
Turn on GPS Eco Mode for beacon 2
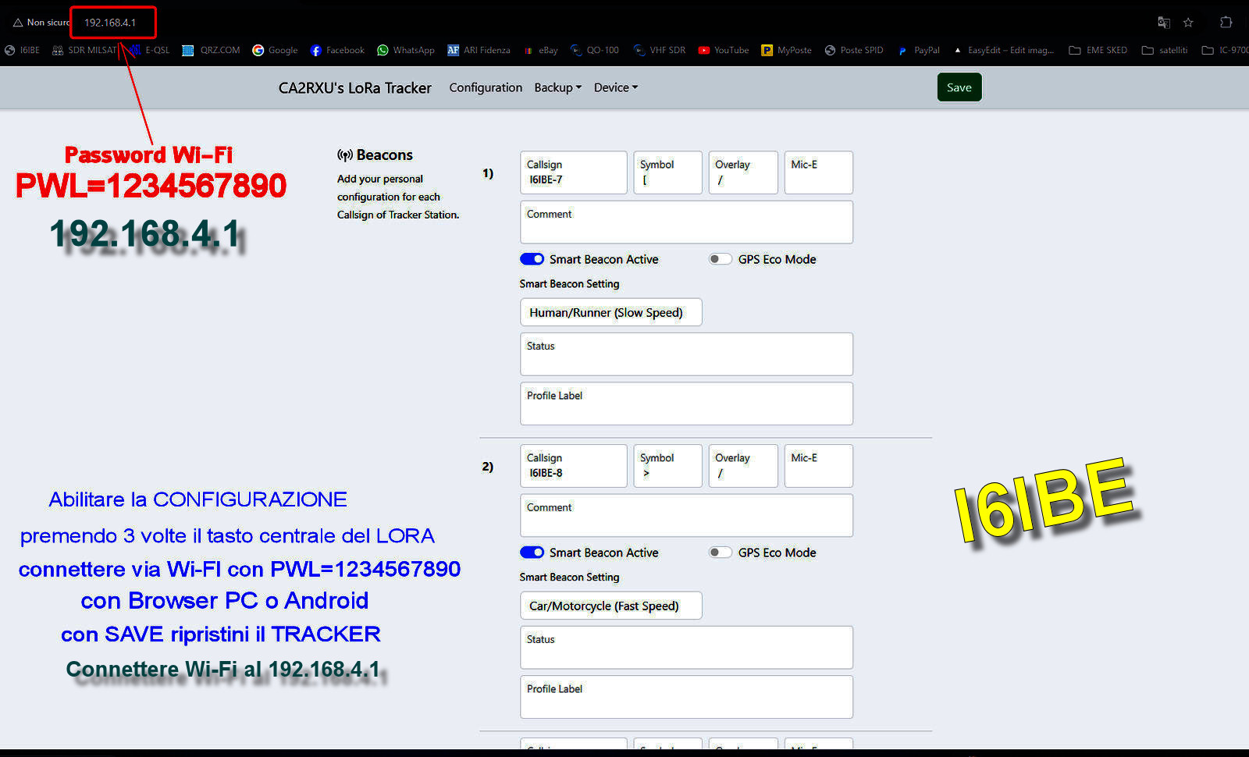pos(720,553)
